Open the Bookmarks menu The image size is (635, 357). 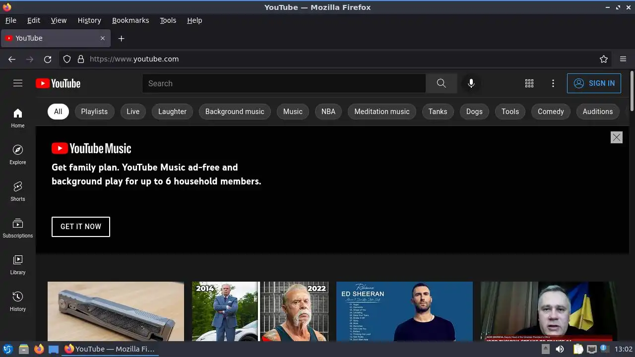point(130,20)
